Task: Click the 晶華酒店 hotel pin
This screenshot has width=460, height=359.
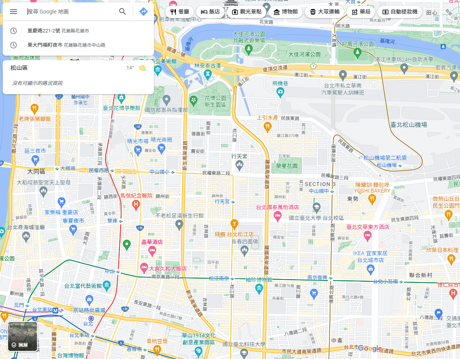Action: (x=152, y=251)
